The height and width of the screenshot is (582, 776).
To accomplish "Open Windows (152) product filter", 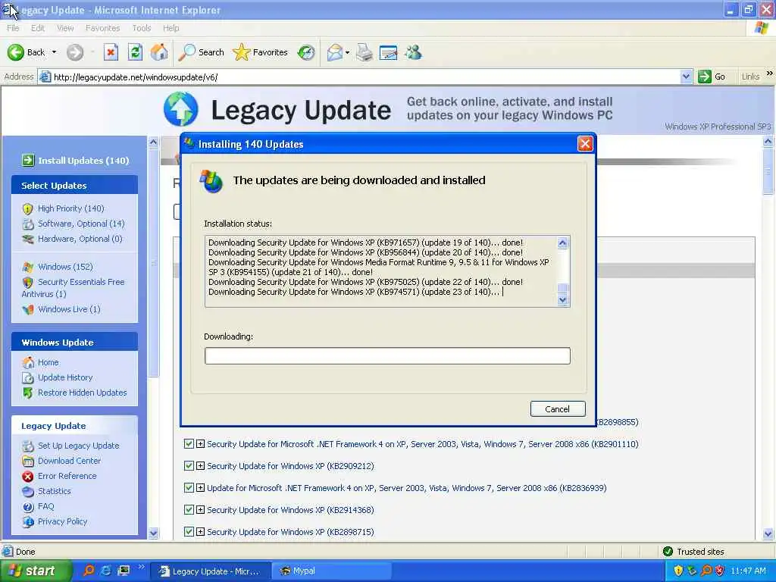I will pos(65,267).
